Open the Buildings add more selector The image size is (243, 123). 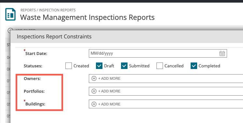pos(166,104)
